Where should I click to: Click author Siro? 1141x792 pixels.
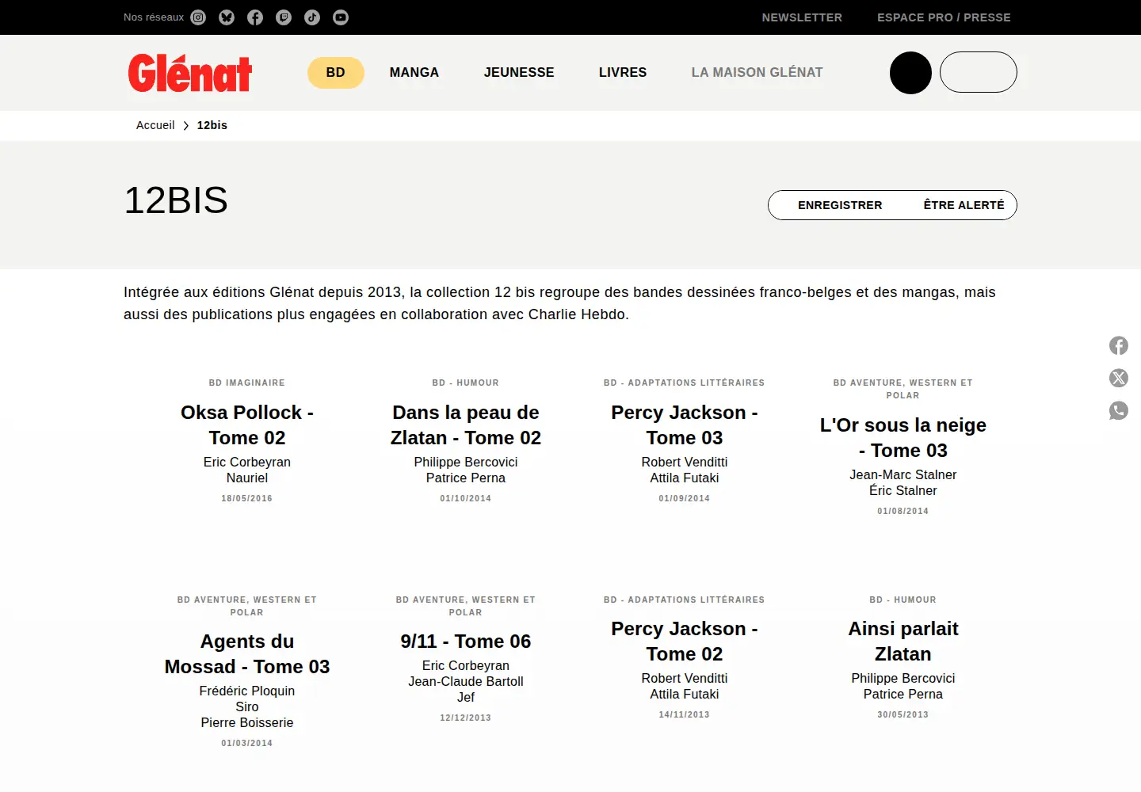(247, 706)
